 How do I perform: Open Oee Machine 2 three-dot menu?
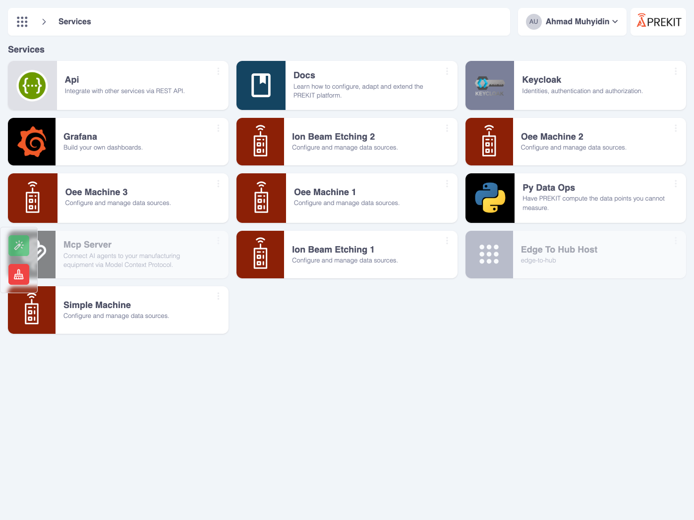coord(676,128)
